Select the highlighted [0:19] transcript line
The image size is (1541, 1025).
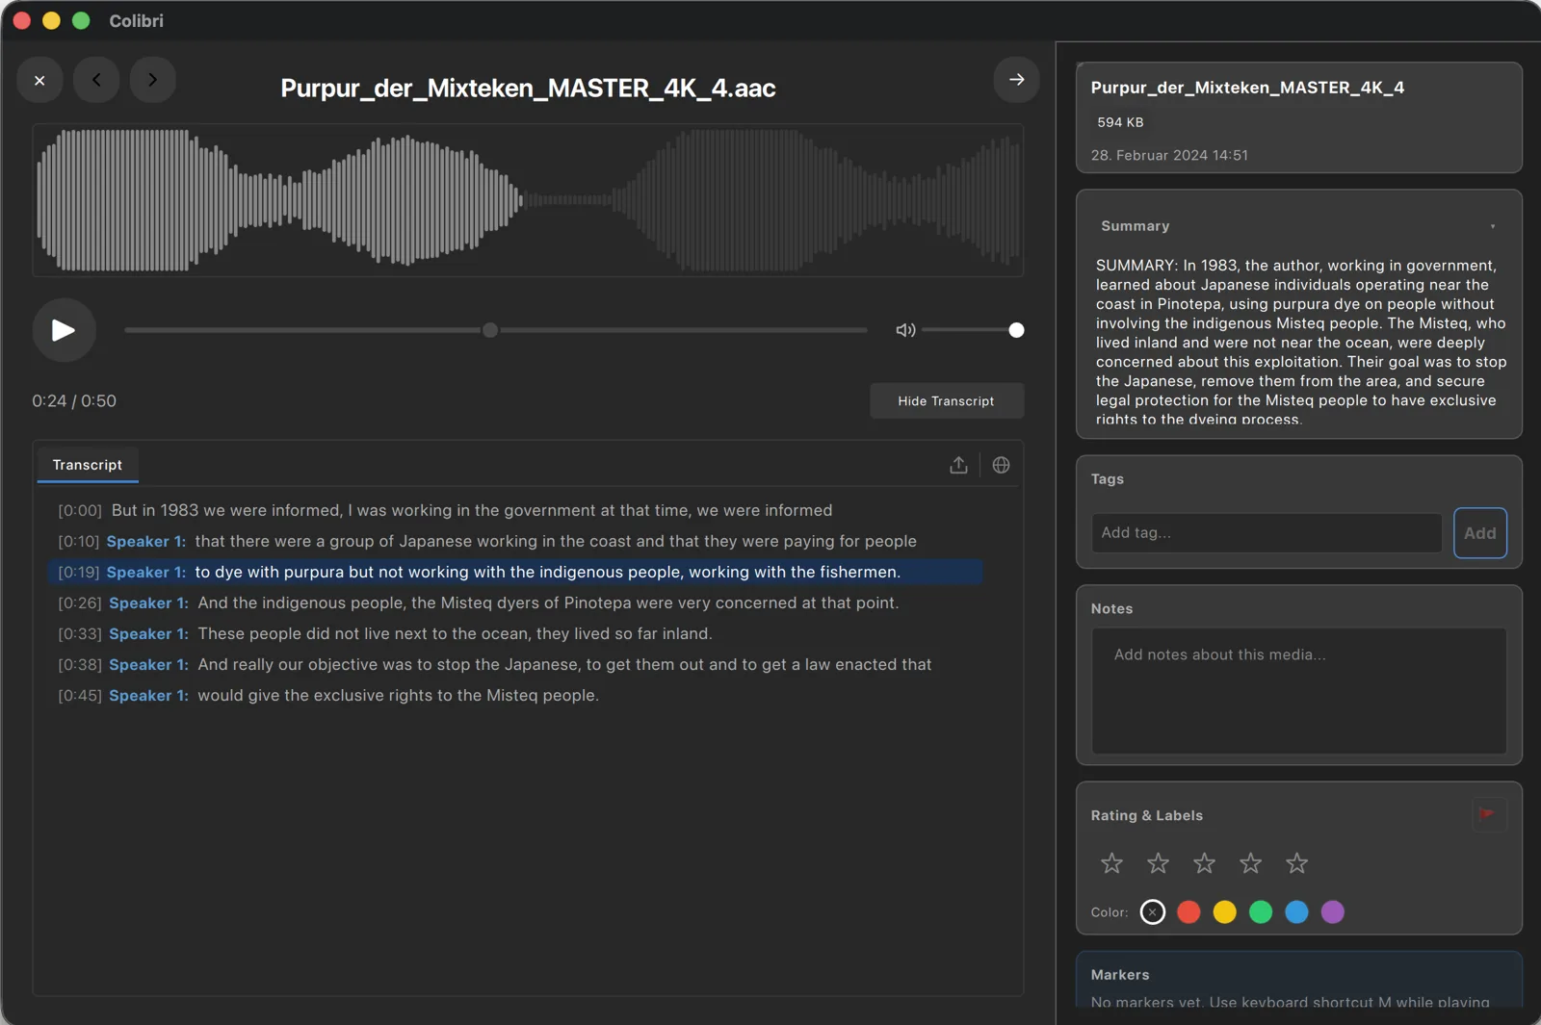point(515,572)
